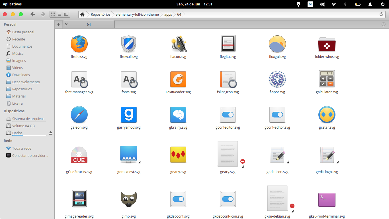Select the gcstar.svg yellow face icon

[x=327, y=115]
